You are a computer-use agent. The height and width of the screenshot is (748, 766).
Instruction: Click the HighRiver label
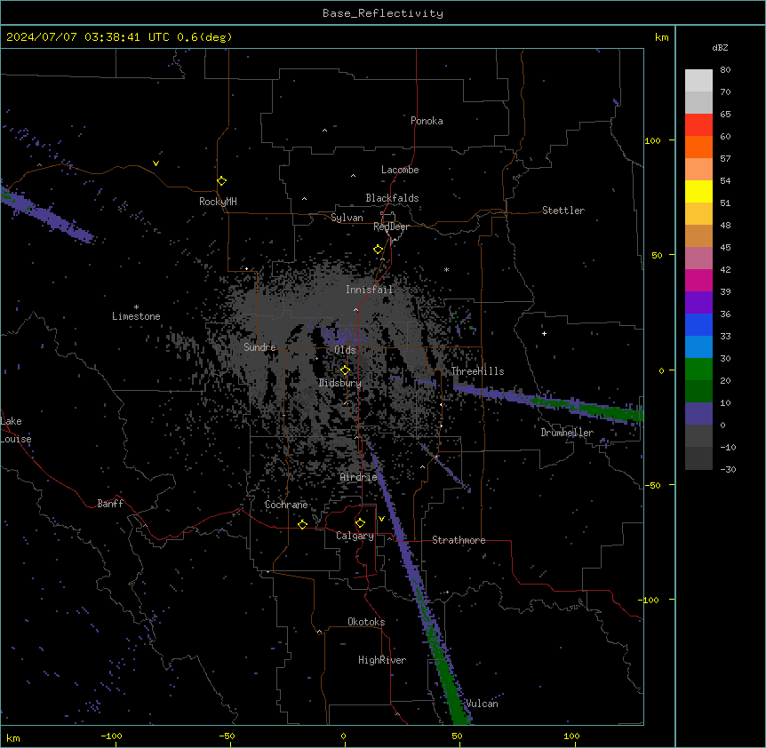[382, 660]
